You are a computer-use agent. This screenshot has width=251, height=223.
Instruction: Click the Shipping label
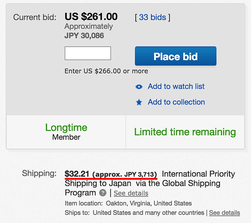click(x=39, y=174)
